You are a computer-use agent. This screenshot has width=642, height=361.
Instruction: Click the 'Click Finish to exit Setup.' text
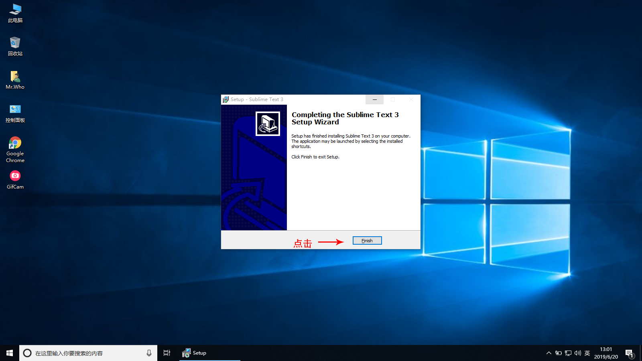tap(315, 157)
